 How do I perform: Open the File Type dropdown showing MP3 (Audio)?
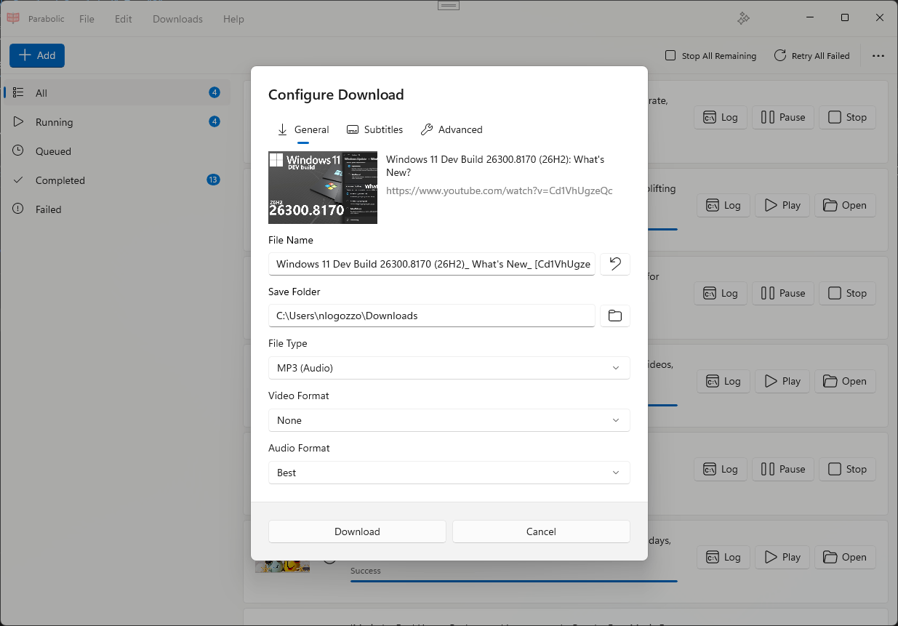tap(449, 368)
